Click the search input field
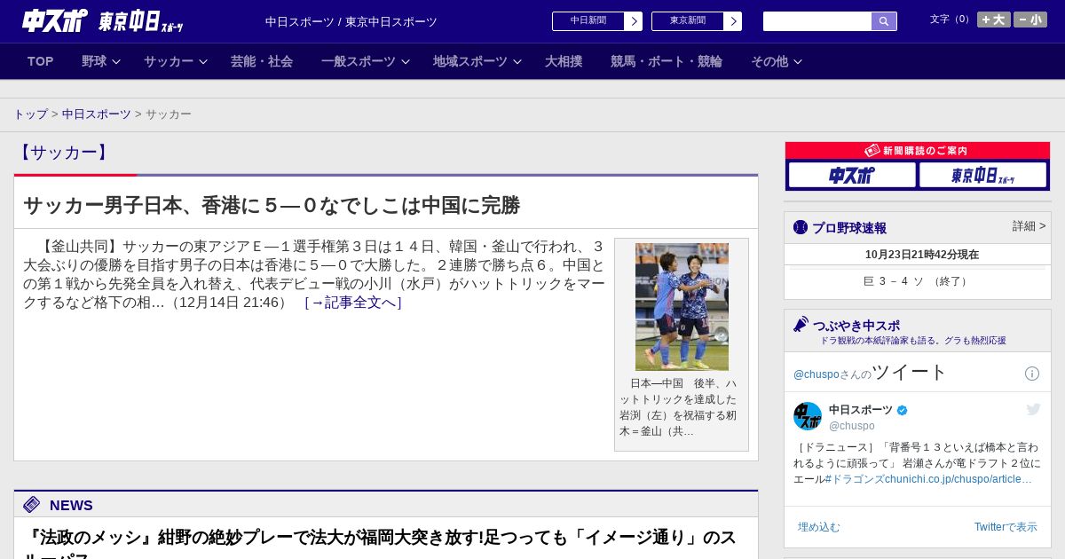Viewport: 1065px width, 559px height. pos(817,21)
